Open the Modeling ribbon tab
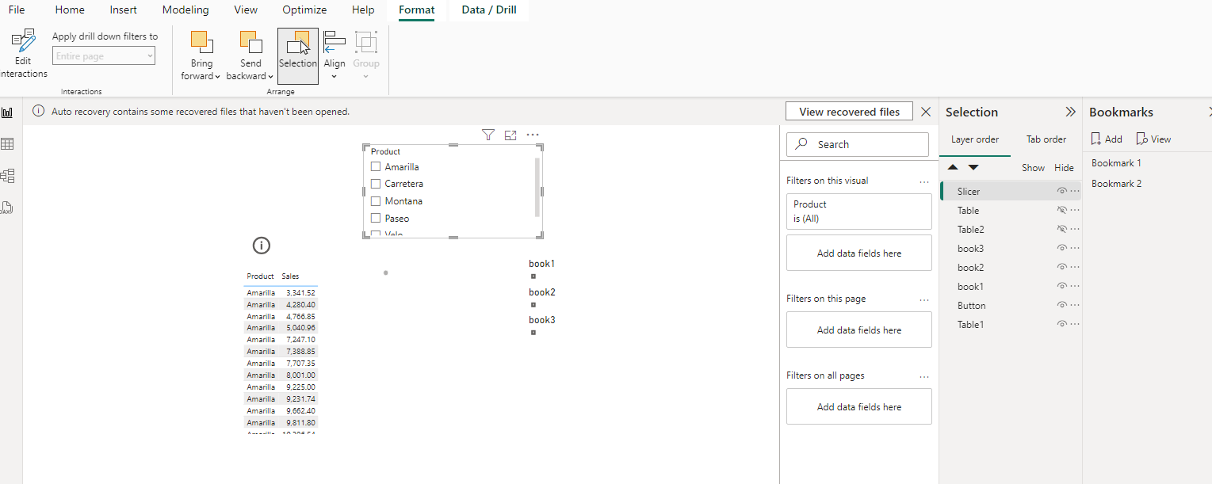 pyautogui.click(x=185, y=10)
